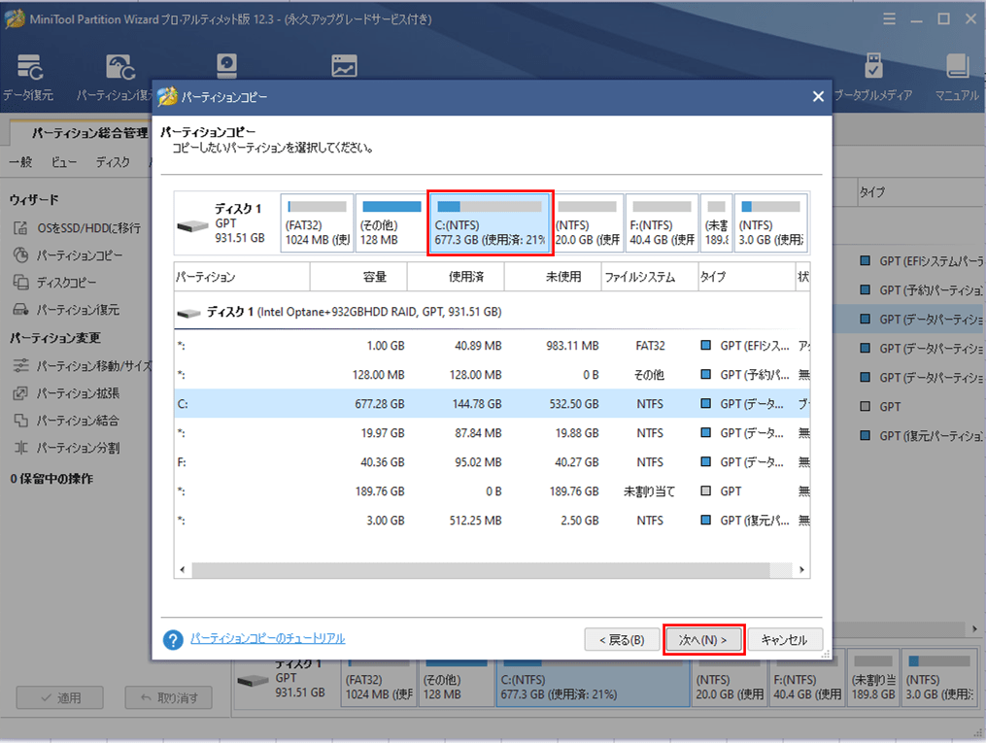The image size is (986, 743).
Task: Open Data Recovery (データ復元) toolbar icon
Action: coord(28,78)
